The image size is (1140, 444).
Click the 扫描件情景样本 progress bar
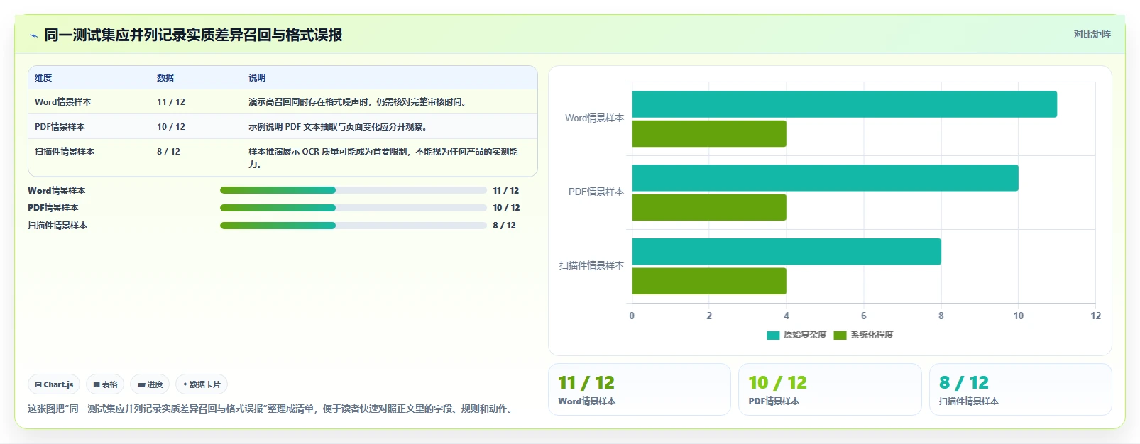tap(353, 226)
